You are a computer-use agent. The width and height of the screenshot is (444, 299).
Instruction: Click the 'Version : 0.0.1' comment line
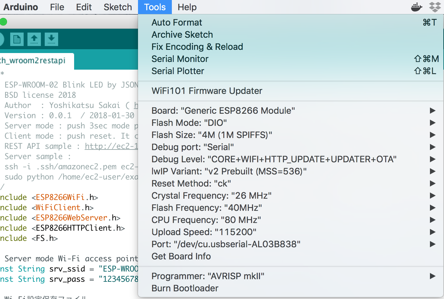click(69, 116)
